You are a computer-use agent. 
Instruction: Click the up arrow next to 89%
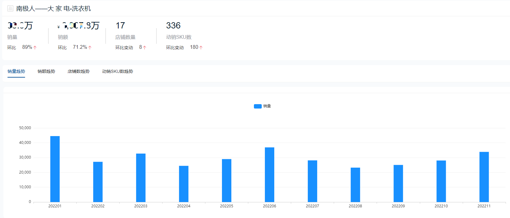(x=35, y=48)
